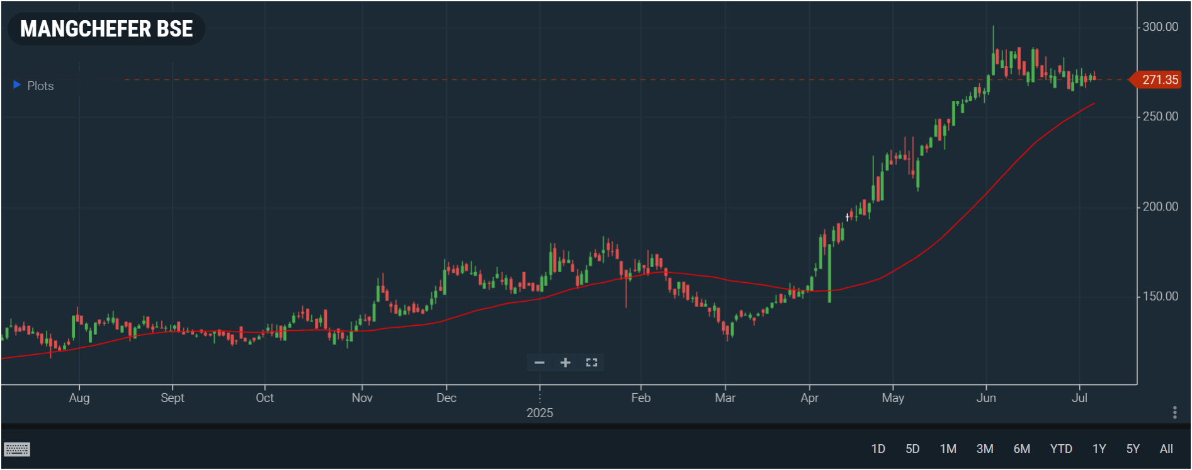Click the 150.00 price axis label
Viewport: 1192px width, 470px height.
pyautogui.click(x=1160, y=296)
